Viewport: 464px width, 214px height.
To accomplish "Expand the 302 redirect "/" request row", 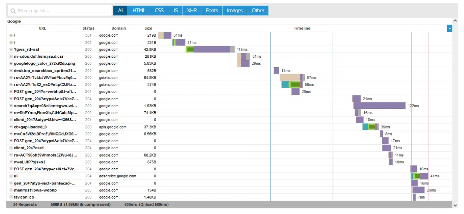I will pyautogui.click(x=11, y=43).
